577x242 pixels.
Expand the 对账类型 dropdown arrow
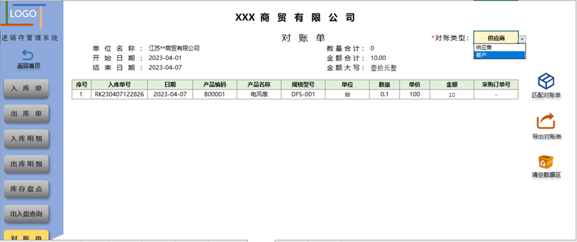[522, 39]
